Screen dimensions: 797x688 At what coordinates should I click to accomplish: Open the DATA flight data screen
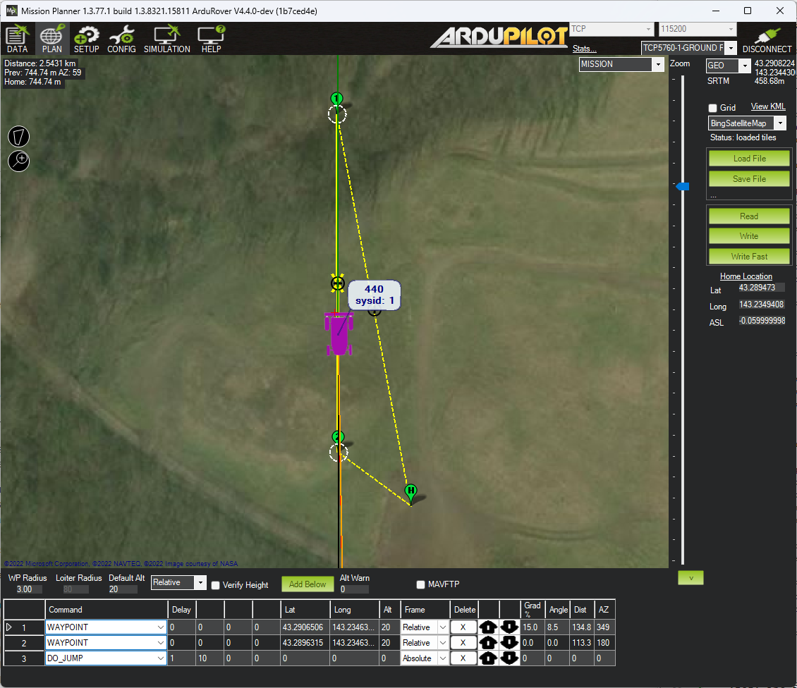point(17,39)
